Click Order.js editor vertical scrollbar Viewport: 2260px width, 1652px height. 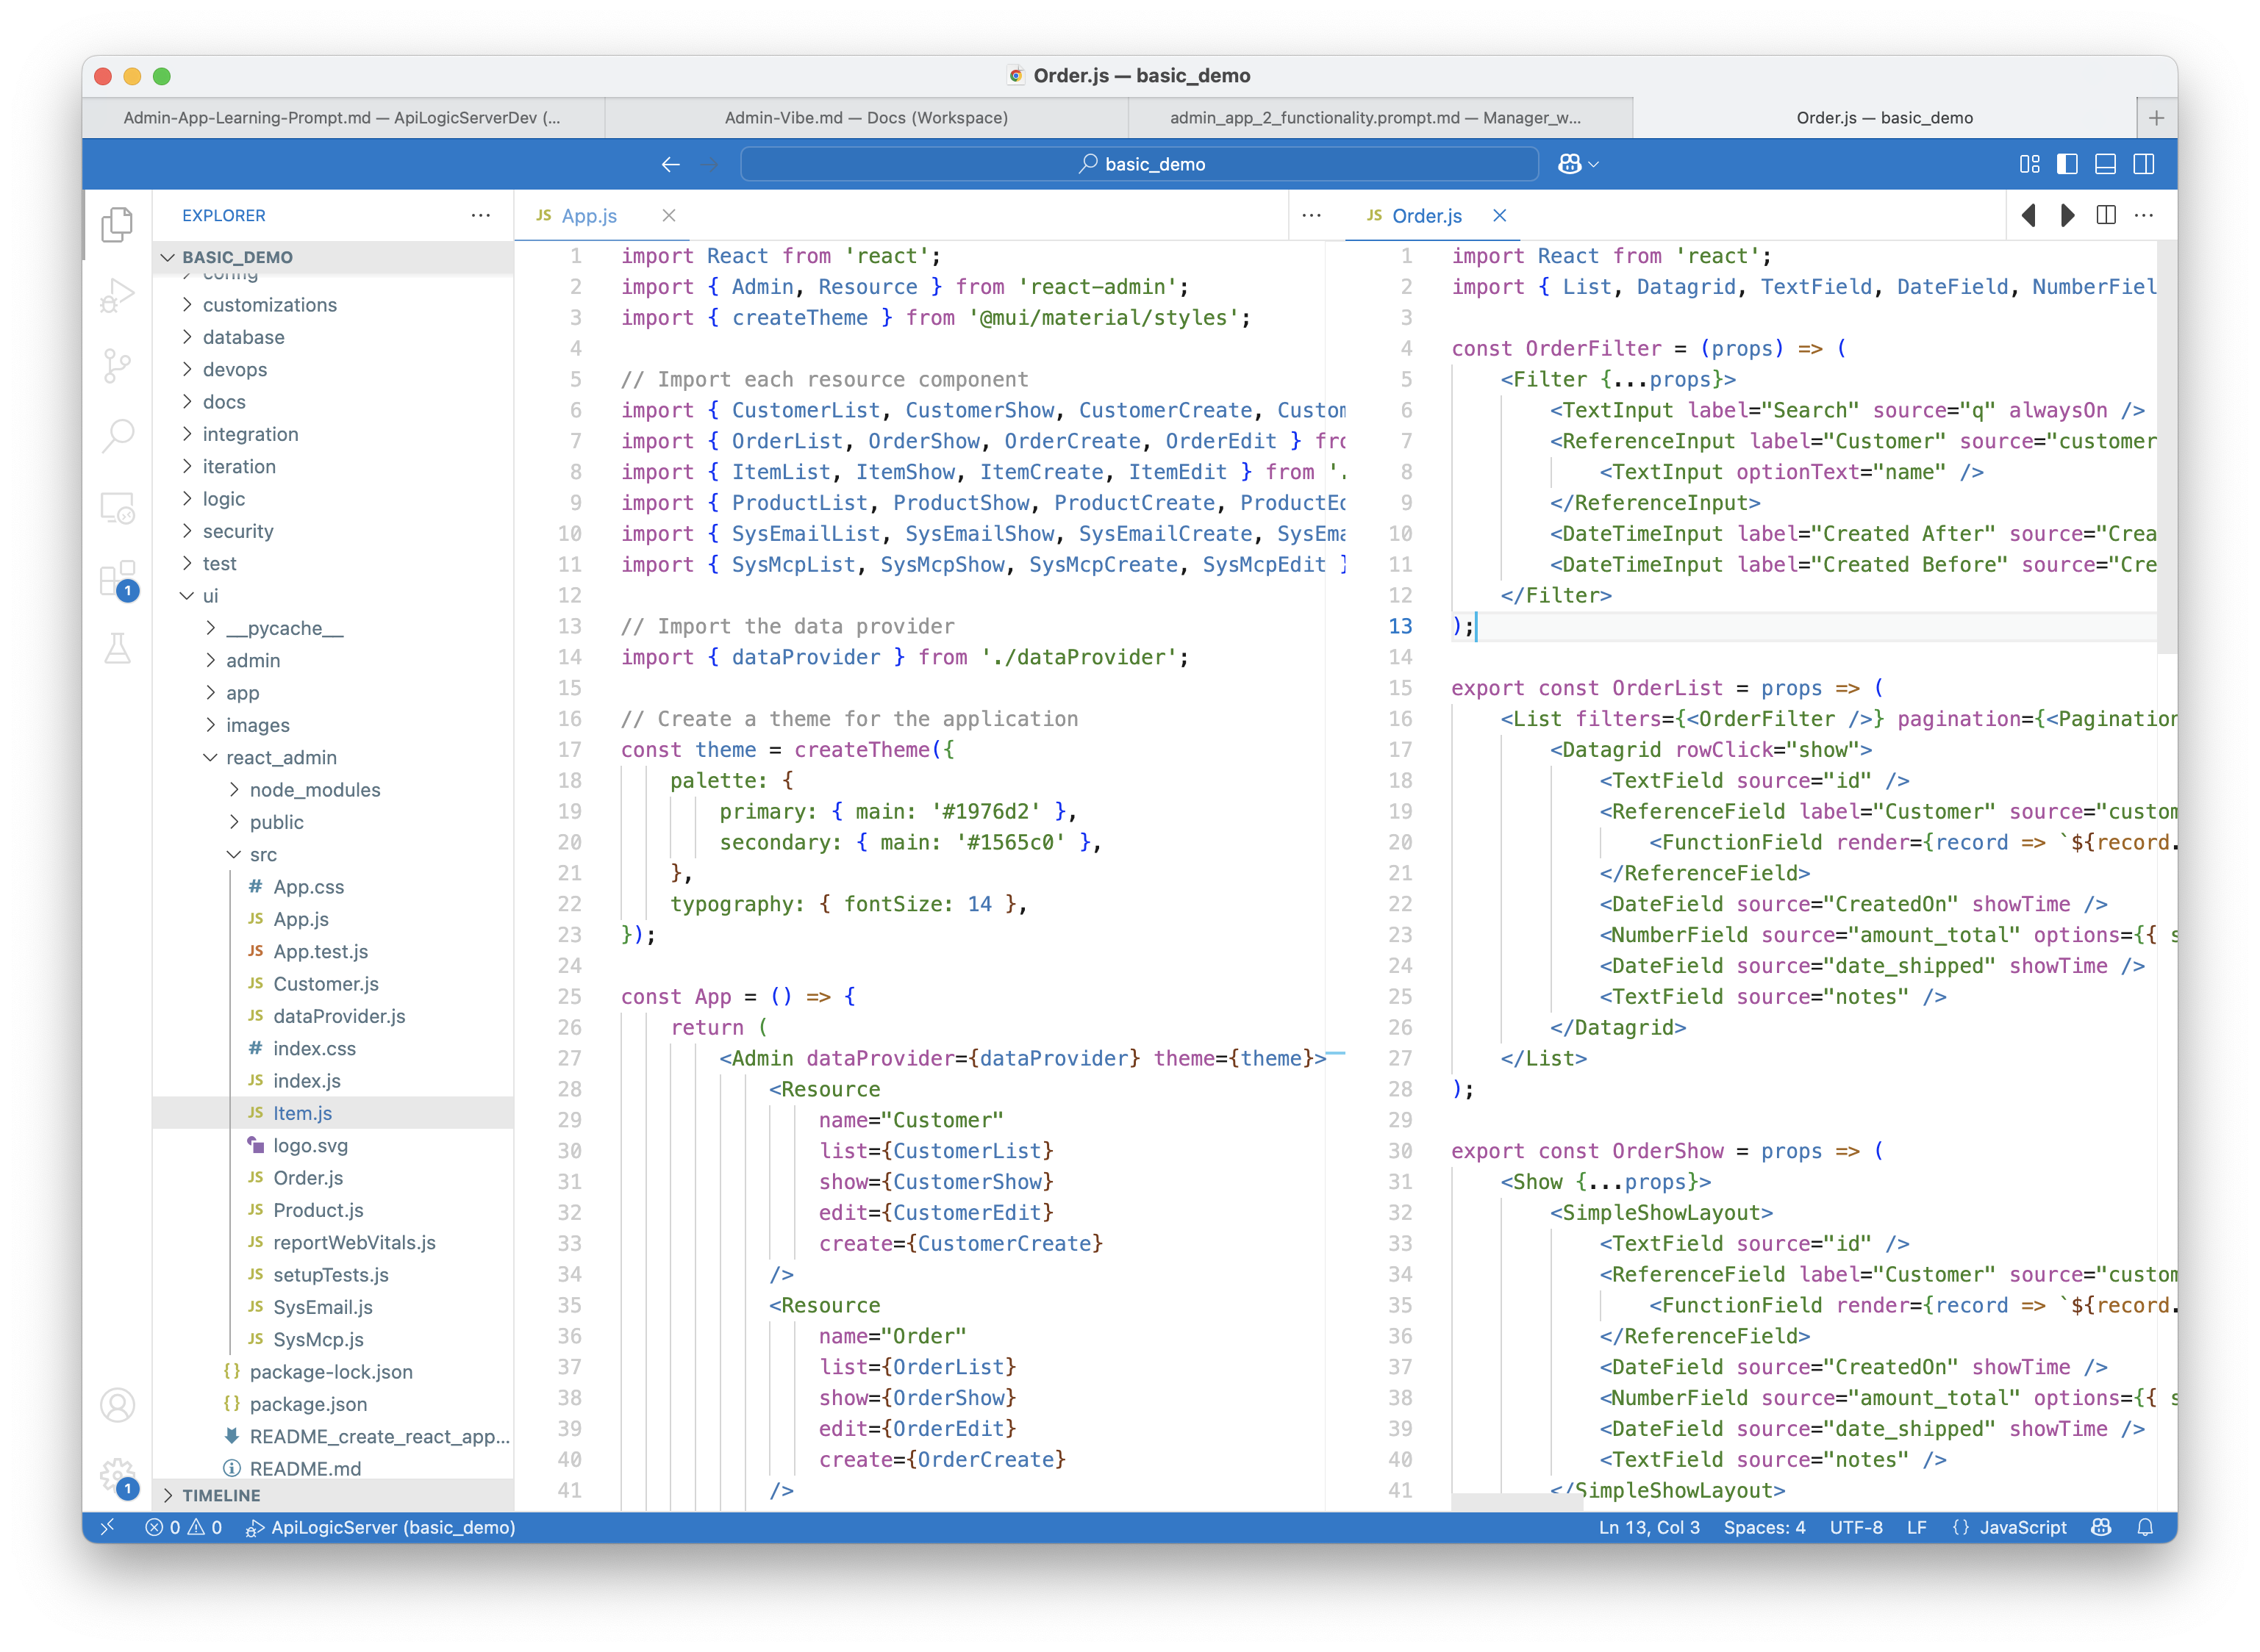2167,448
